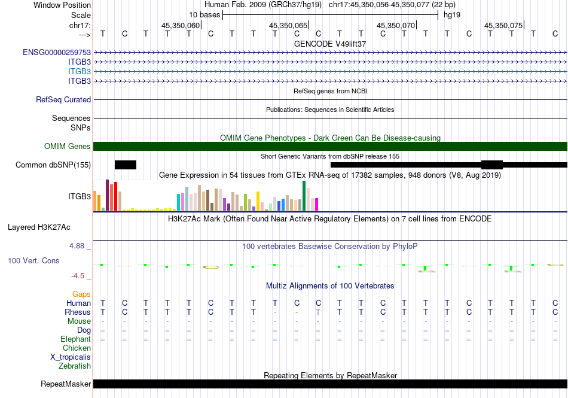Click the chr17: ruler label
This screenshot has height=398, width=568.
coord(80,25)
